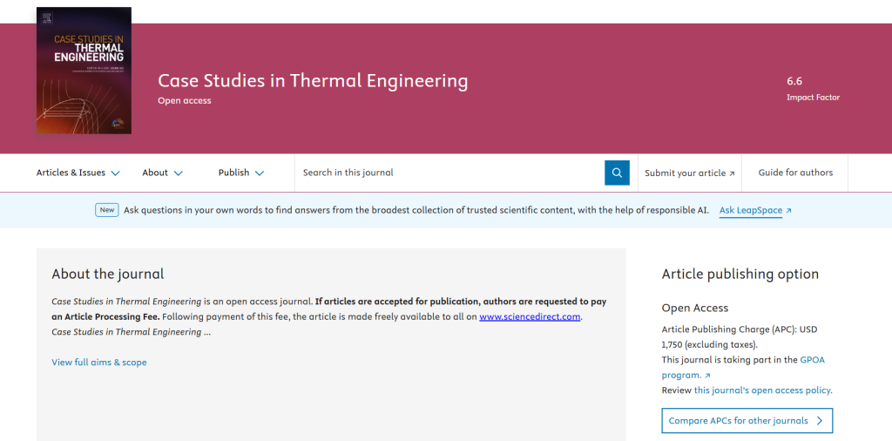892x441 pixels.
Task: Click the 6.6 Impact Factor metric
Action: tap(813, 89)
